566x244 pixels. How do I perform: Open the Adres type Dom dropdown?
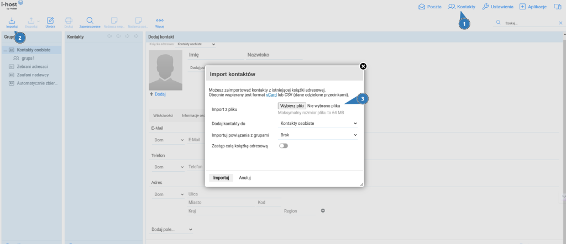click(168, 194)
